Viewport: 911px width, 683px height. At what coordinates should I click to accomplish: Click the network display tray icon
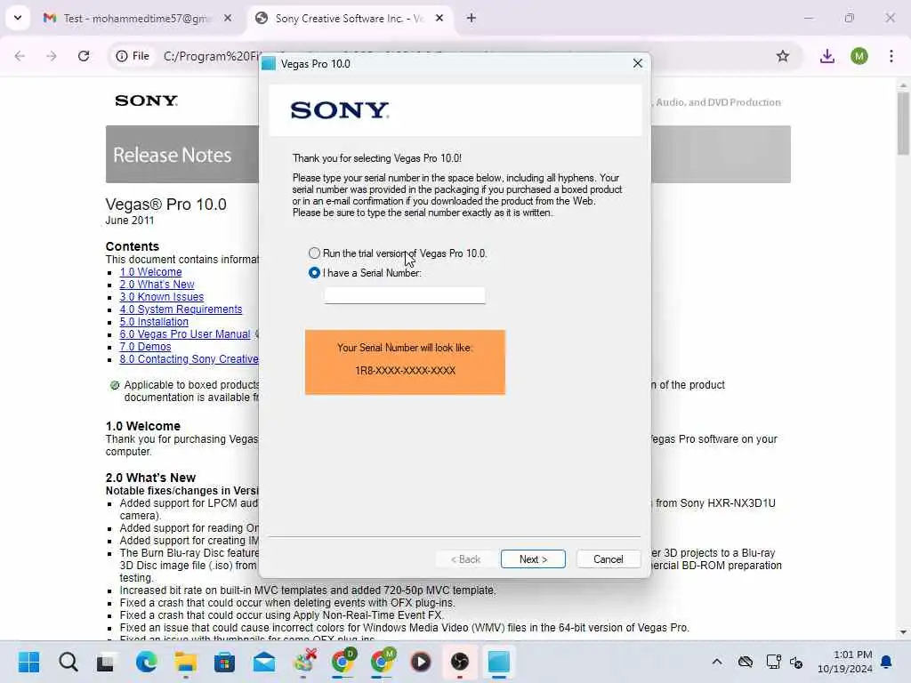(773, 662)
